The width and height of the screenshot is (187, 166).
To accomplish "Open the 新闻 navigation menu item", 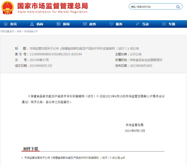I will (x=66, y=24).
